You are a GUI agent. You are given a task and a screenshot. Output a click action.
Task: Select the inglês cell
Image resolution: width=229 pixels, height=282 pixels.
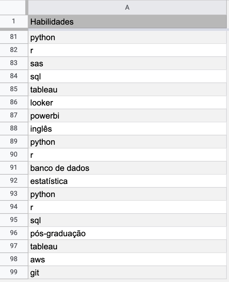[127, 129]
